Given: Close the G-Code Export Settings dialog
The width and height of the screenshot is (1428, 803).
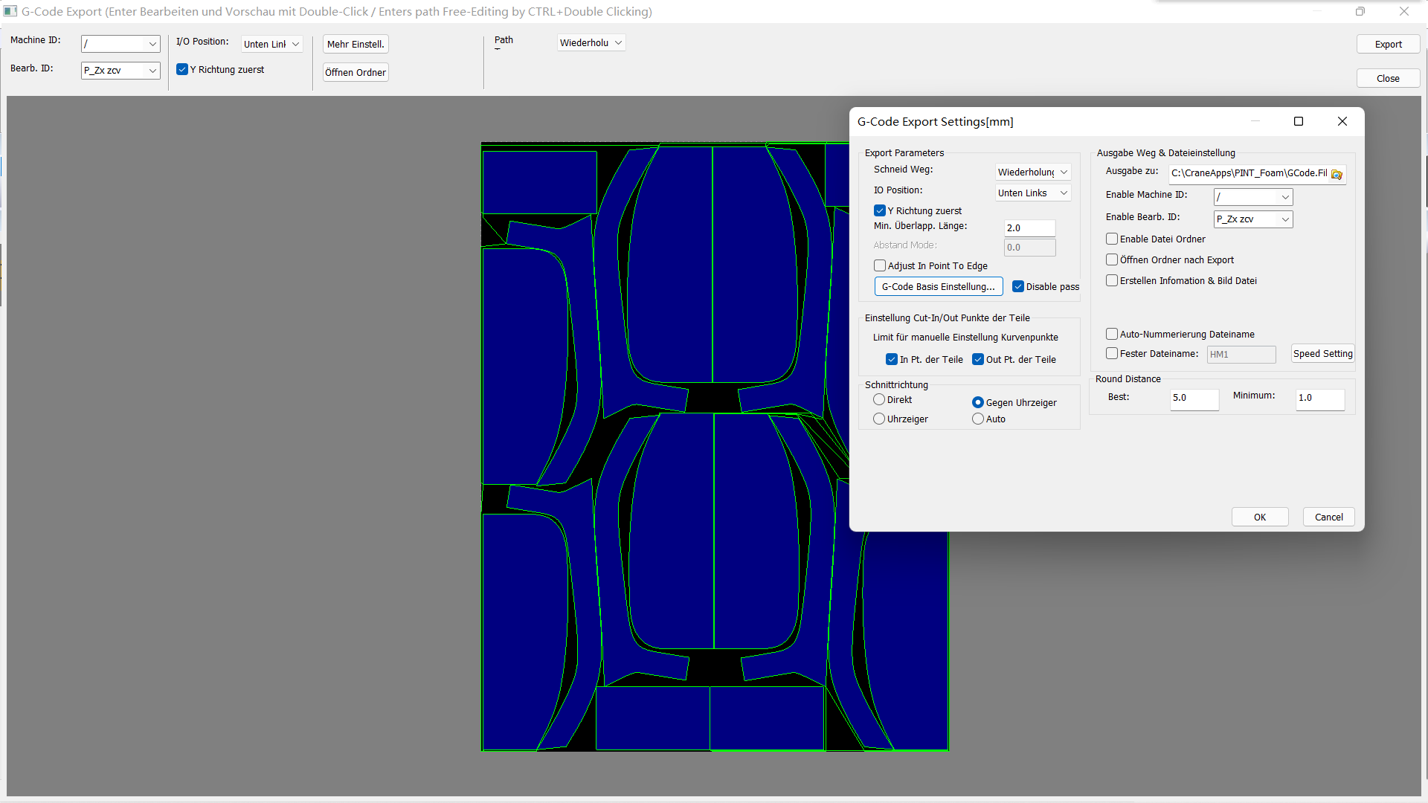Looking at the screenshot, I should tap(1342, 121).
